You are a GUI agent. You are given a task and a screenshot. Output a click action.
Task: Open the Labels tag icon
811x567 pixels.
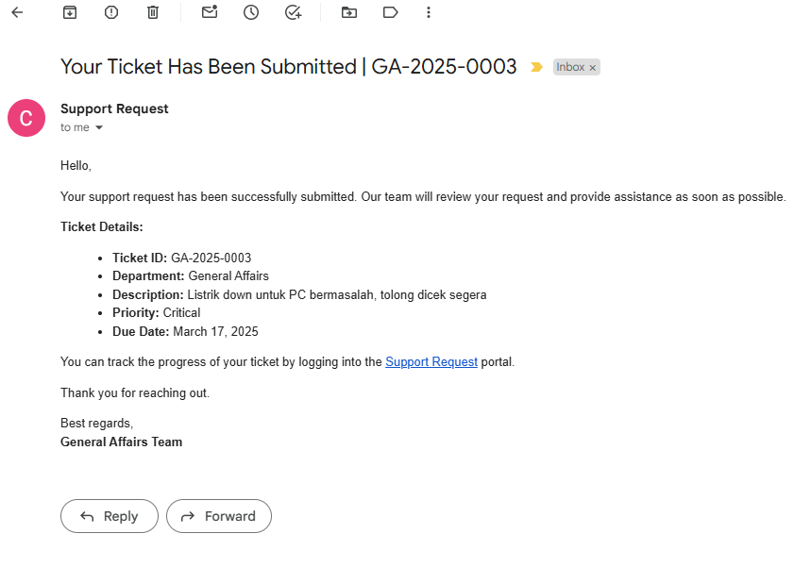click(x=391, y=12)
